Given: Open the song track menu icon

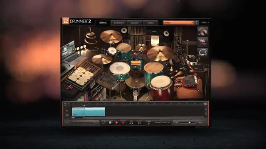Looking at the screenshot, I should click(x=205, y=104).
